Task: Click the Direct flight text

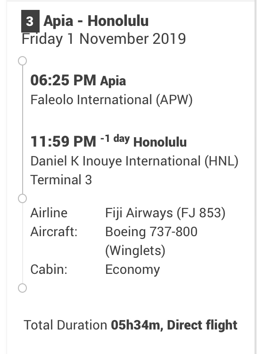Action: pos(202,325)
